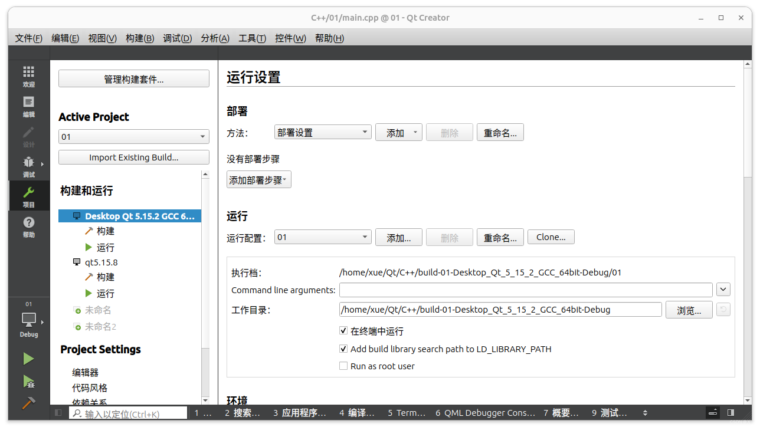
Task: Open 代码风格 project settings
Action: point(90,388)
